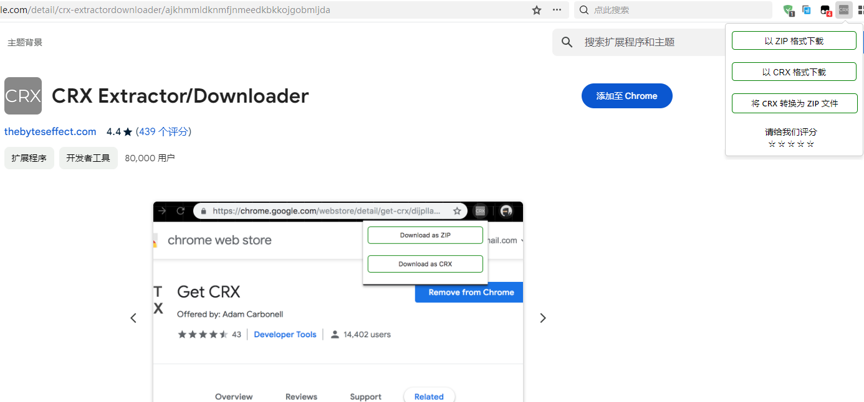864x402 pixels.
Task: Open the green shield extension icon
Action: (x=789, y=10)
